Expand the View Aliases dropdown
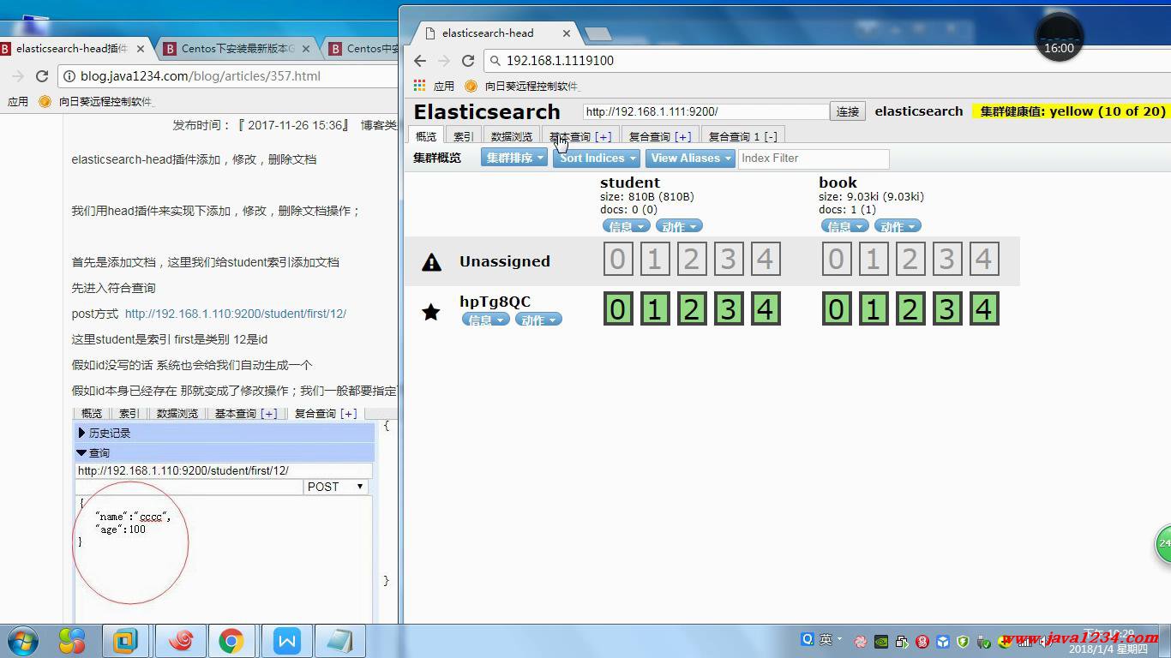The image size is (1171, 658). (x=690, y=158)
